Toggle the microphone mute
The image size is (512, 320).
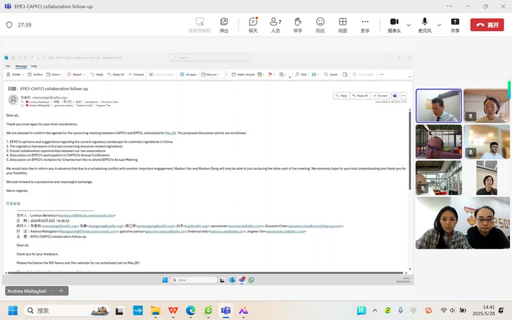pos(424,25)
